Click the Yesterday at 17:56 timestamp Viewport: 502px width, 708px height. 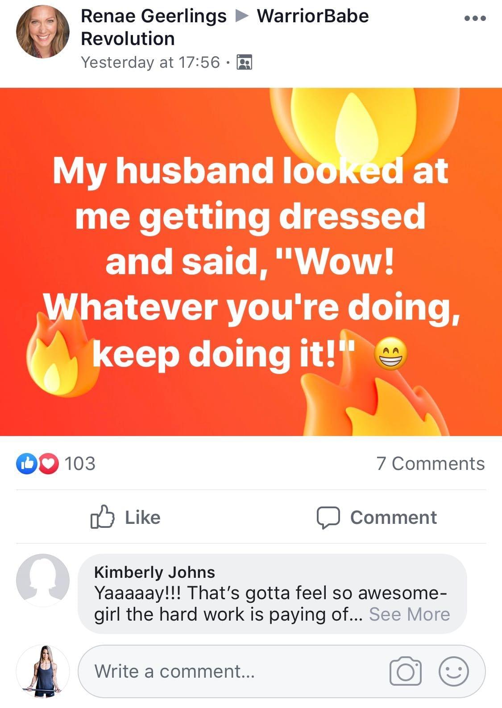pyautogui.click(x=150, y=62)
